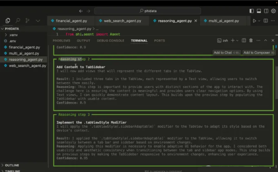Open editor more actions ellipsis

point(273,21)
